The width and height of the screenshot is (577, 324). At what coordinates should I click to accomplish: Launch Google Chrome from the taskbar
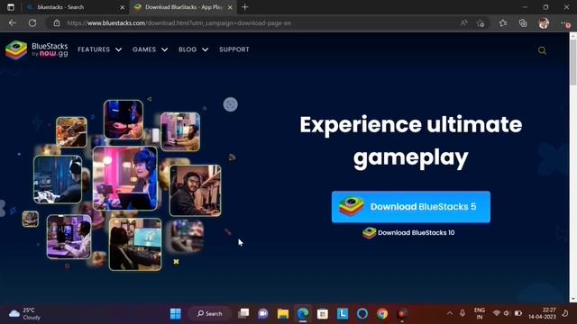[x=382, y=314]
